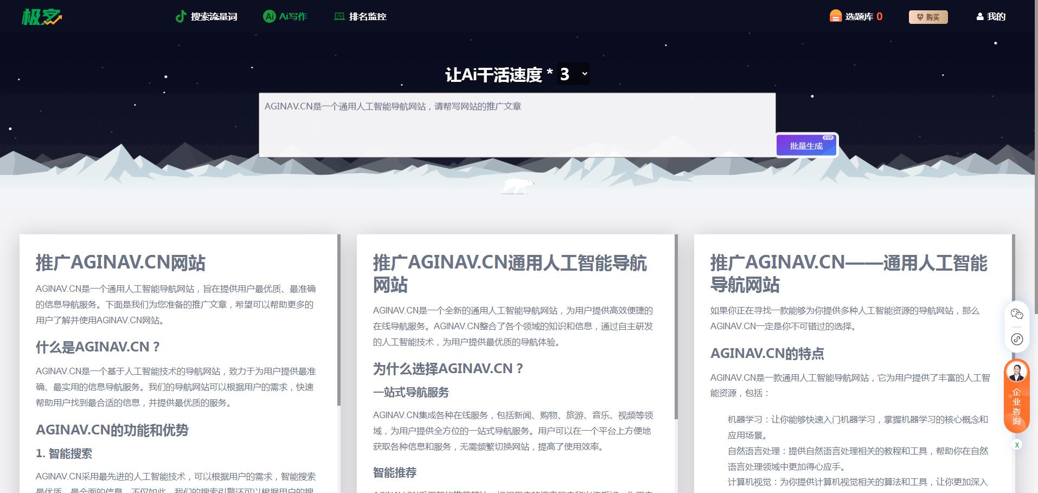This screenshot has width=1038, height=493.
Task: Switch to the Ai写作 menu item
Action: click(x=293, y=17)
